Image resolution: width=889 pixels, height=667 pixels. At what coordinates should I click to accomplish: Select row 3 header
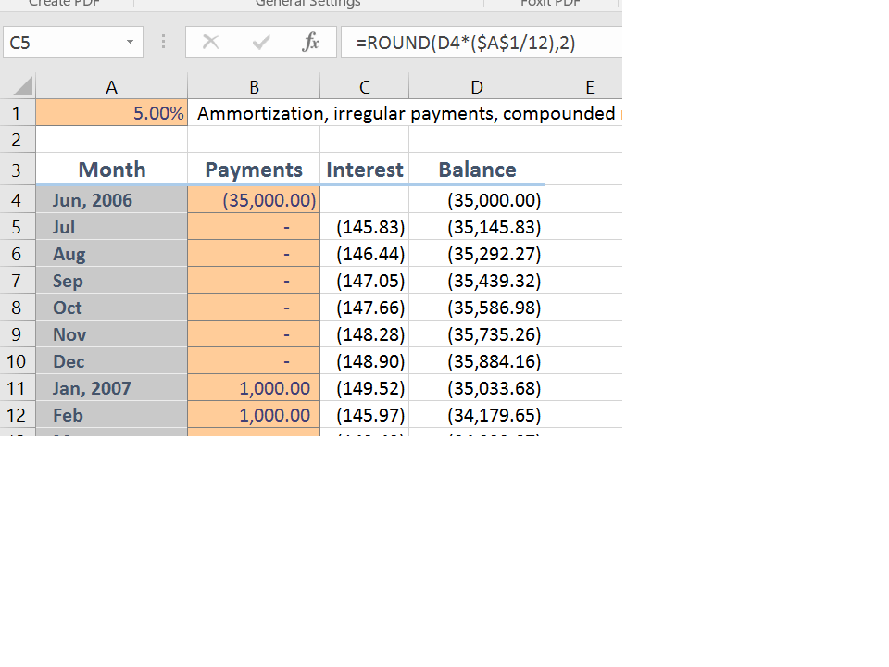17,170
